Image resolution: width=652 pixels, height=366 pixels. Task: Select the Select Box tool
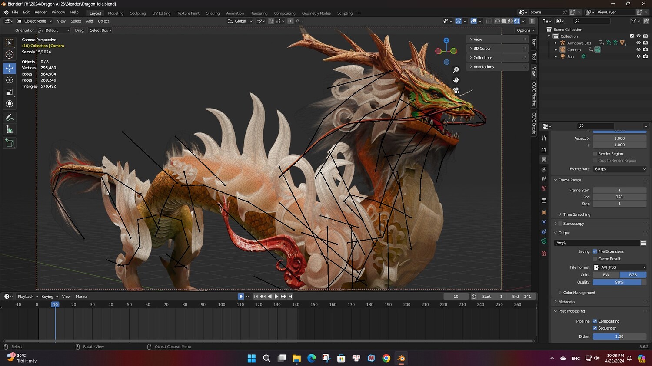[x=10, y=43]
